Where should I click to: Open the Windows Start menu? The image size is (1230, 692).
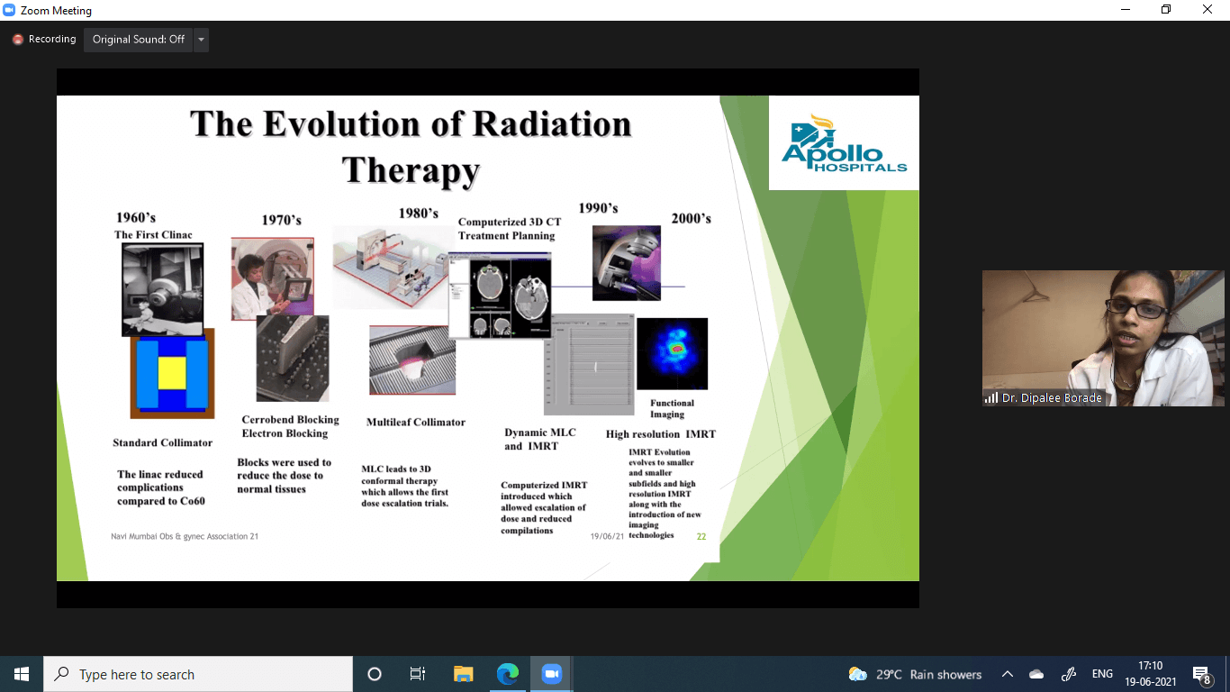(21, 674)
